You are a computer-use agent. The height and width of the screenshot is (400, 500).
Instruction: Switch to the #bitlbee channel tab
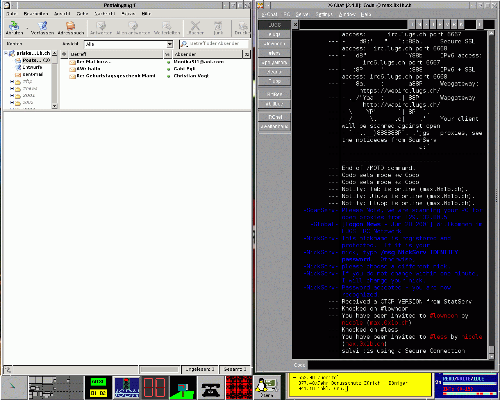coord(275,104)
